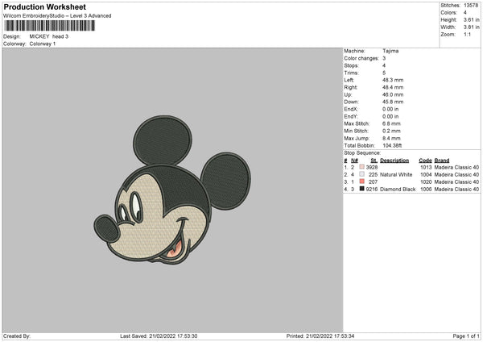This screenshot has width=483, height=342.
Task: Click the Natural White color swatch
Action: 362,174
